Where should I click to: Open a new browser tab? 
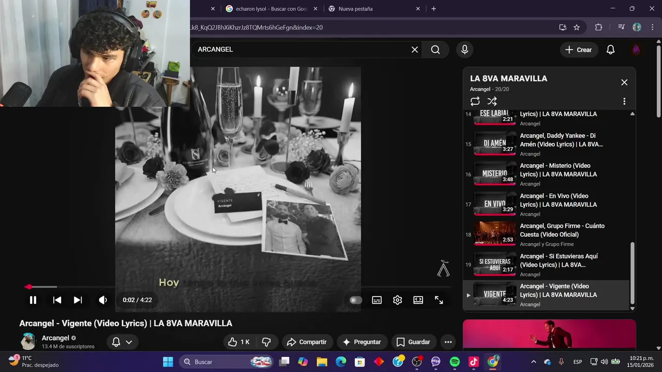433,9
